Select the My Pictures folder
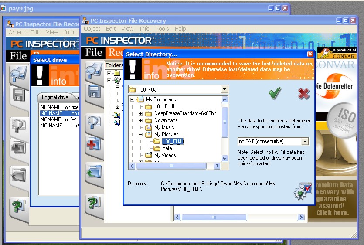This screenshot has width=364, height=245. 166,134
